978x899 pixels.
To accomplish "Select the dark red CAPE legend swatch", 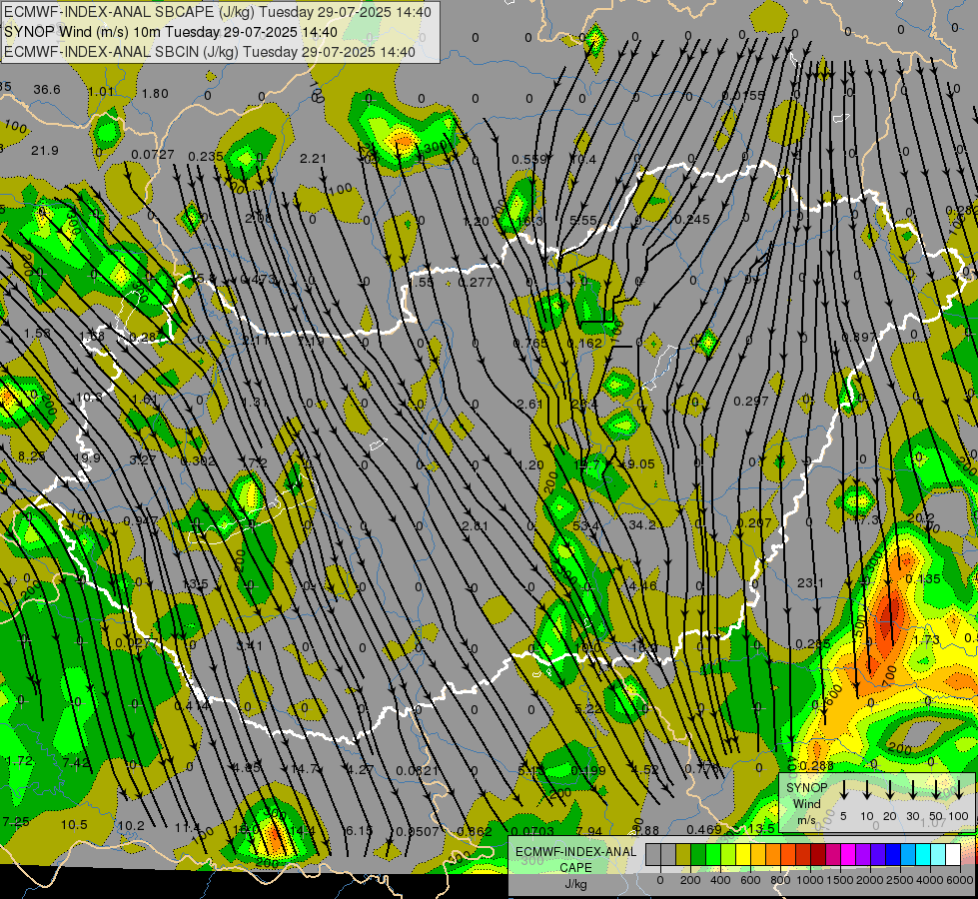I will (818, 854).
